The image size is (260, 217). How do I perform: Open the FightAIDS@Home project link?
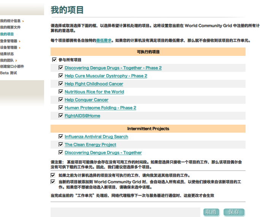(x=82, y=116)
